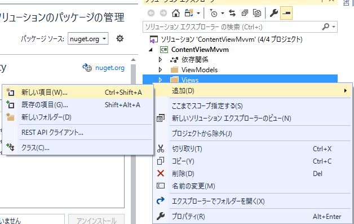Click the アンインストール button

[x=96, y=220]
